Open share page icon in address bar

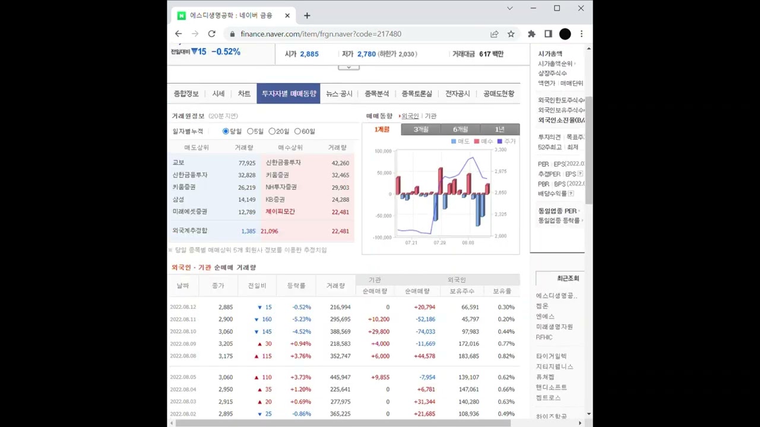pos(494,34)
